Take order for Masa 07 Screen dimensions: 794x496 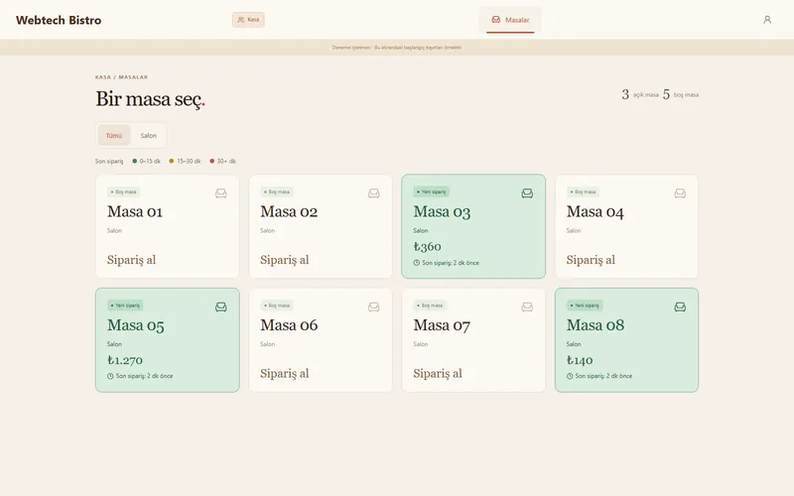point(438,374)
